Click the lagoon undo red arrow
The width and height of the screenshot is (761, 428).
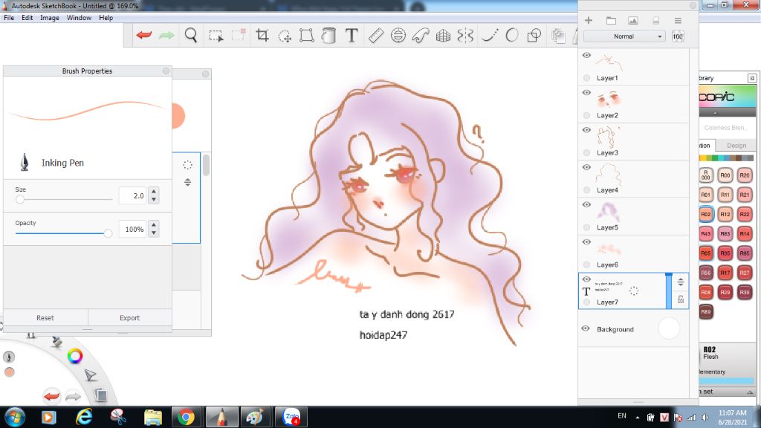point(51,396)
